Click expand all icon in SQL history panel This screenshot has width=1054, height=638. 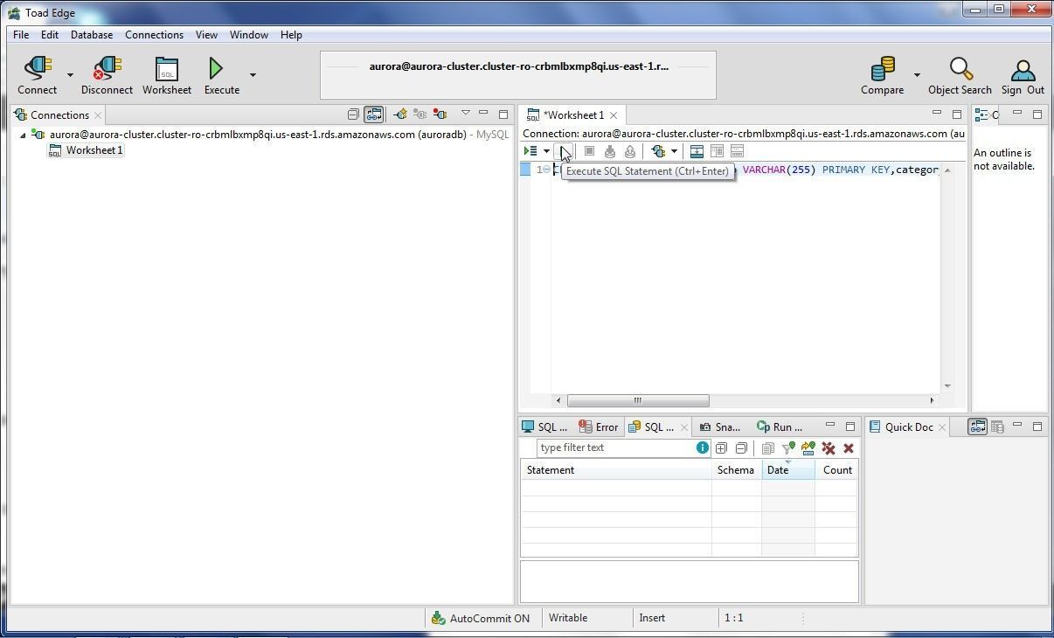(x=721, y=448)
